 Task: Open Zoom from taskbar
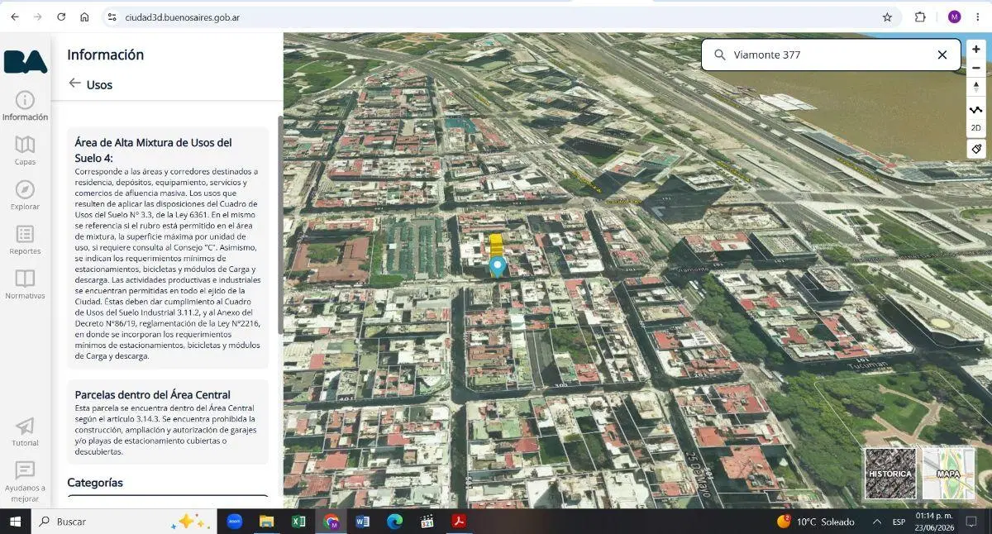(234, 522)
